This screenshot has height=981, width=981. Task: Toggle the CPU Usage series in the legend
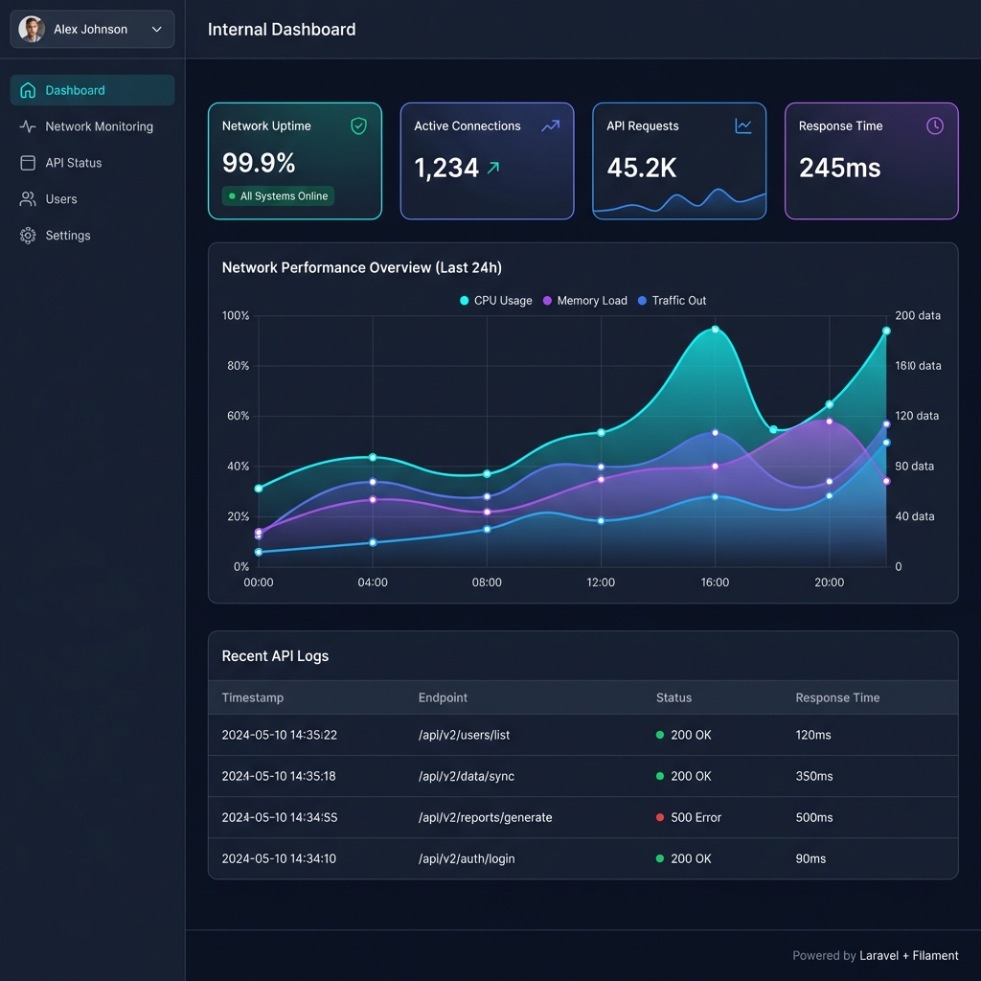pyautogui.click(x=495, y=300)
